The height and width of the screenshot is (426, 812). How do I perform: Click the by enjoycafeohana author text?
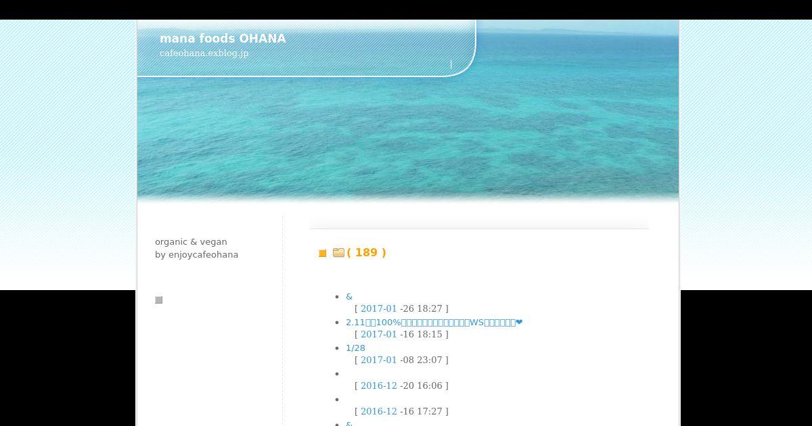click(196, 255)
